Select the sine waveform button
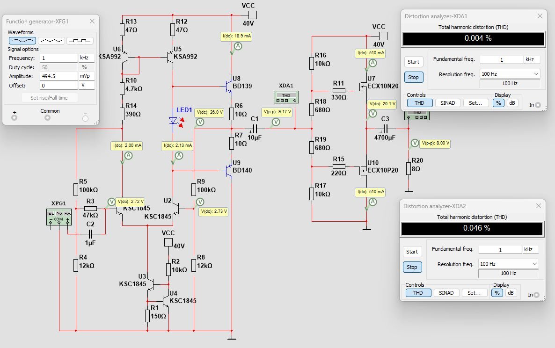Viewport: 555px width, 348px height. [x=22, y=41]
